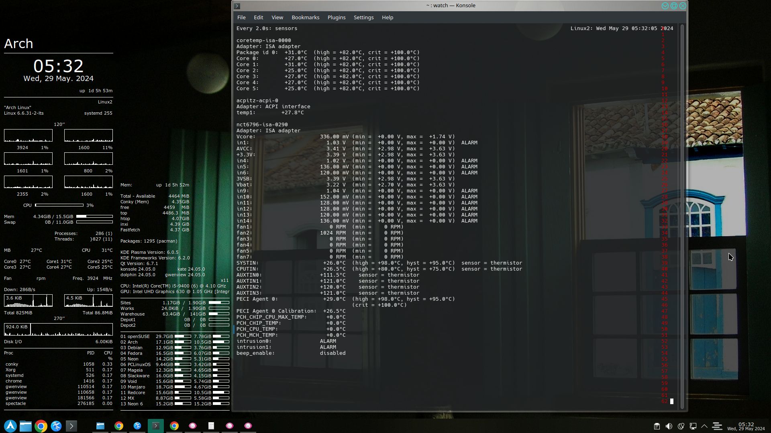Open the Bookmarks menu in Konsole
This screenshot has height=433, width=771.
[x=305, y=17]
